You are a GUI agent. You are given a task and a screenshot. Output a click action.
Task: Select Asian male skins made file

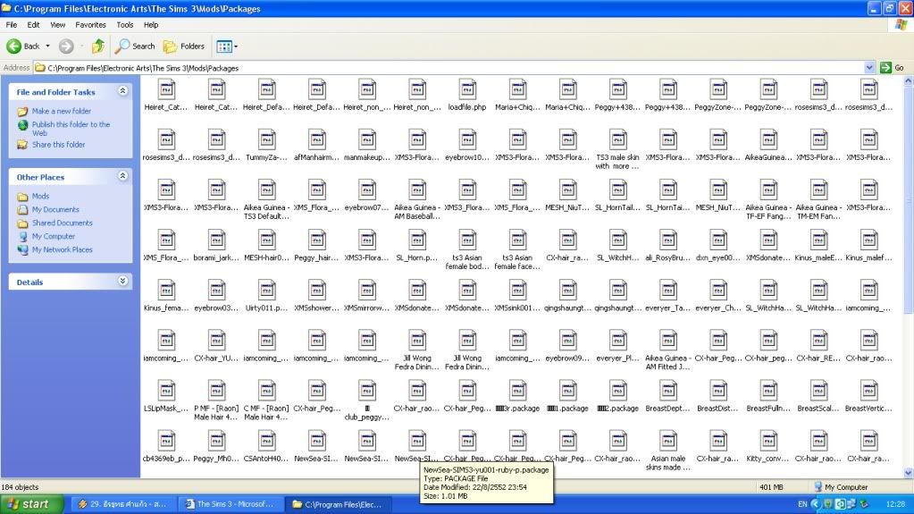point(668,441)
